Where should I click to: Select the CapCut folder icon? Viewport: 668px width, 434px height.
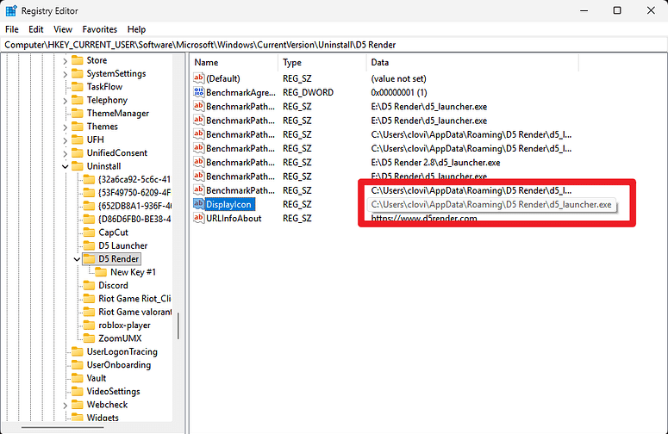pyautogui.click(x=89, y=232)
